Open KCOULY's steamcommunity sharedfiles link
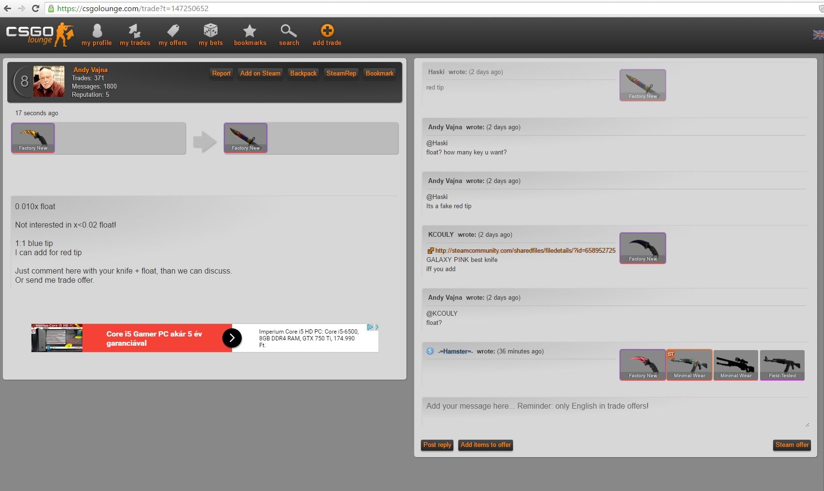 525,250
